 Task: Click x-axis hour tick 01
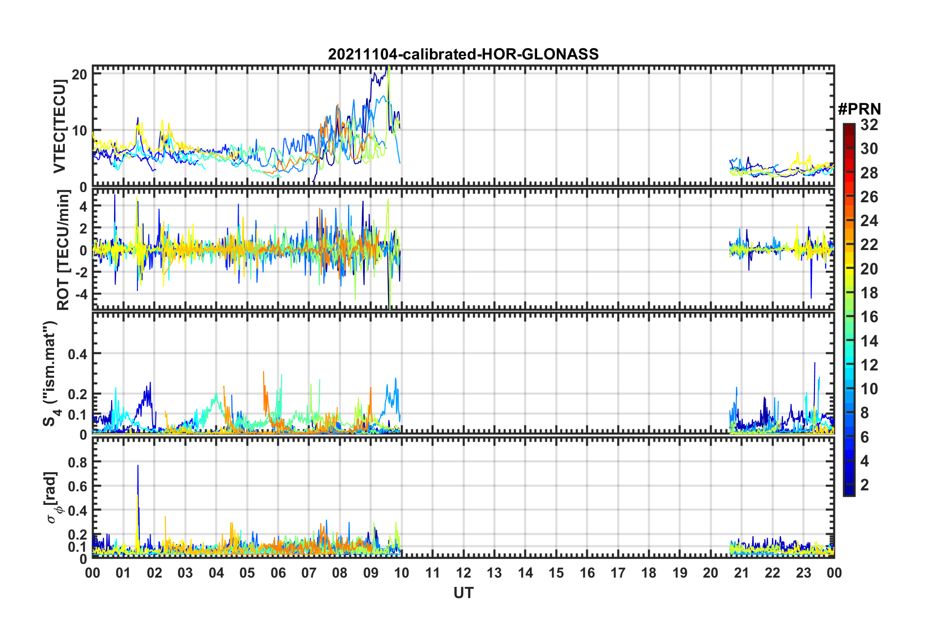(x=123, y=573)
